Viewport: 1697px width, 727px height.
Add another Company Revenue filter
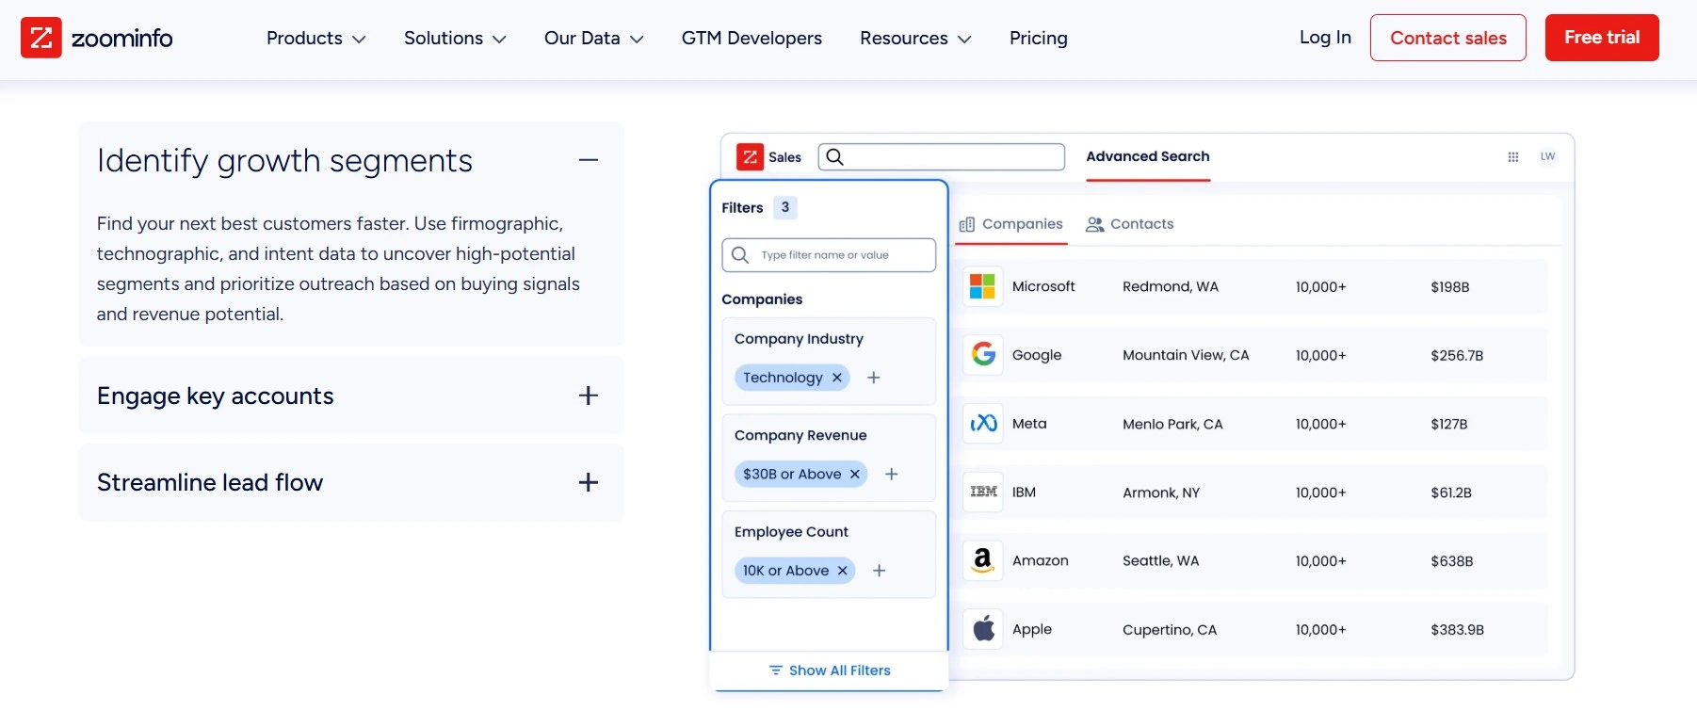tap(892, 474)
